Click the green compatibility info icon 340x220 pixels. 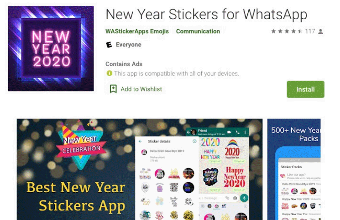pyautogui.click(x=109, y=73)
